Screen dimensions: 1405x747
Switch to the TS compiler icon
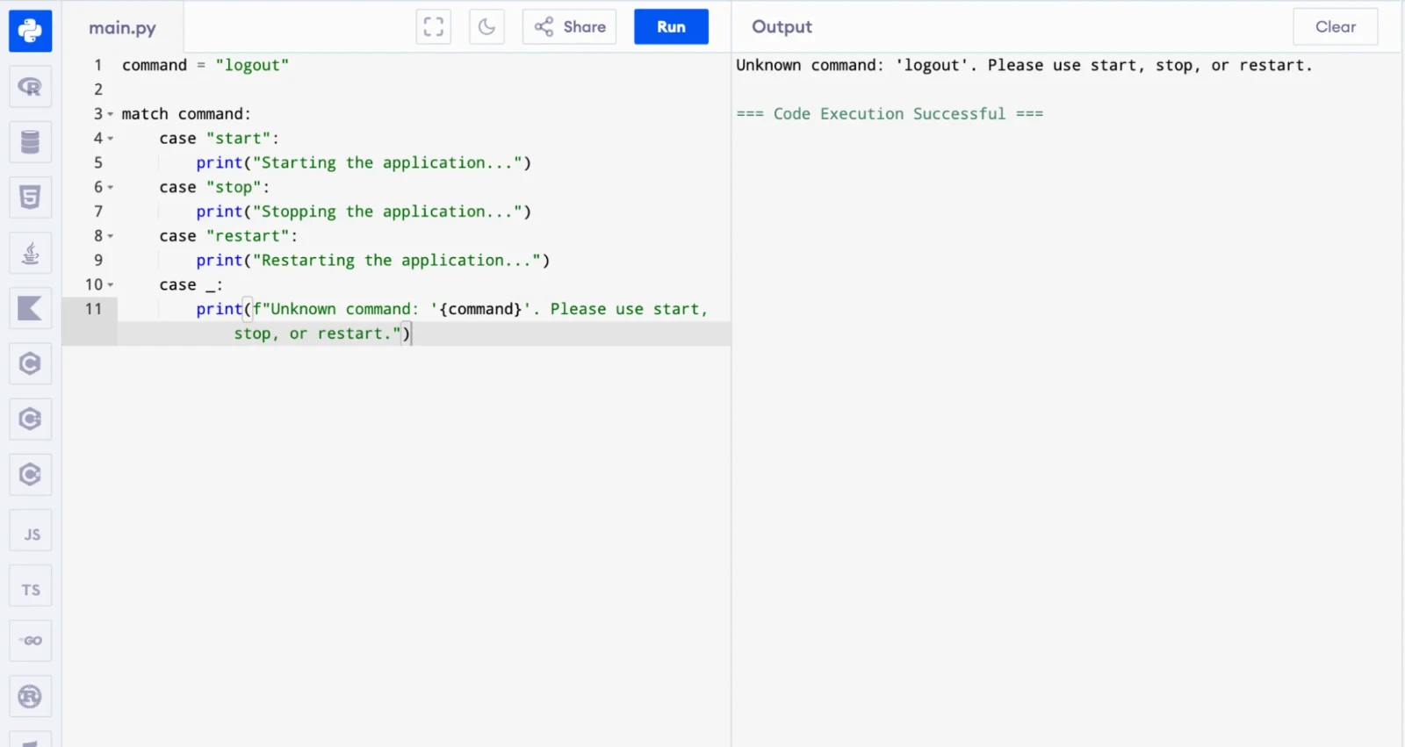pos(30,586)
